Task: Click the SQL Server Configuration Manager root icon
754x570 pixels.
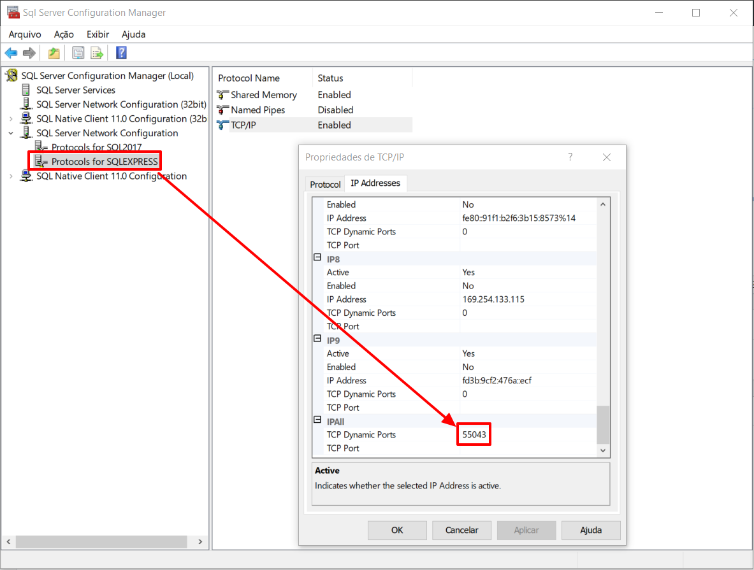Action: (12, 75)
